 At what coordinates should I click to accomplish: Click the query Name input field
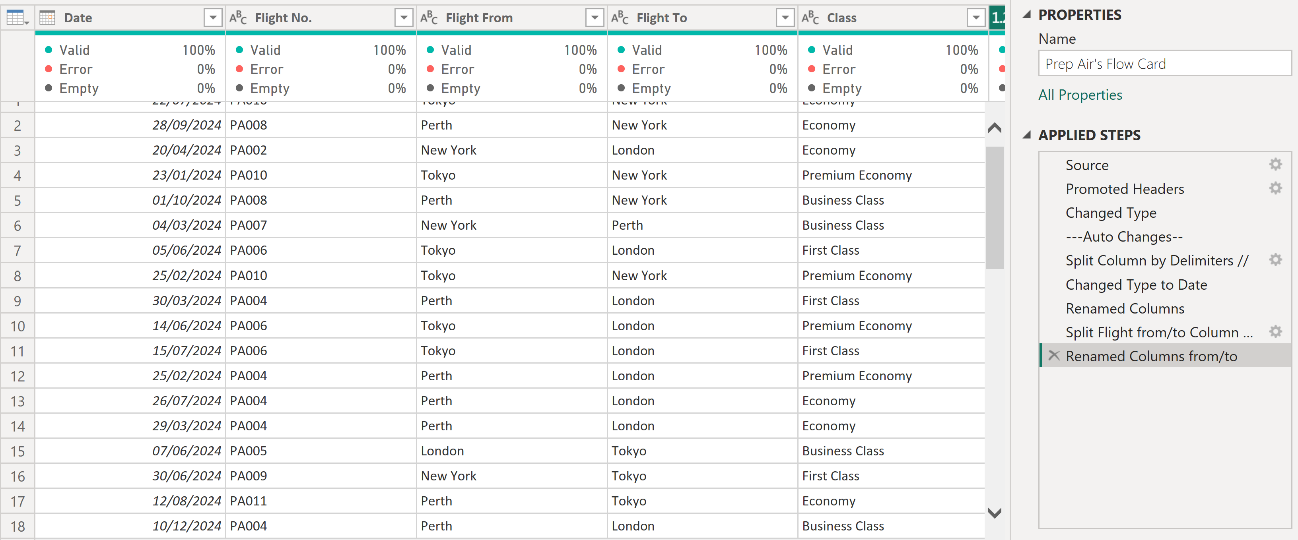click(x=1164, y=64)
